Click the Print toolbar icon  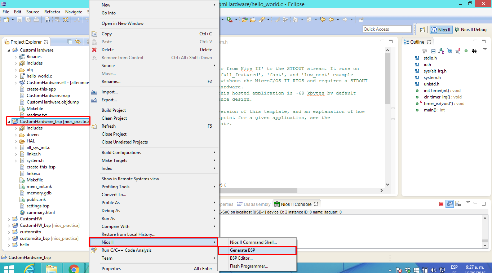[x=36, y=19]
